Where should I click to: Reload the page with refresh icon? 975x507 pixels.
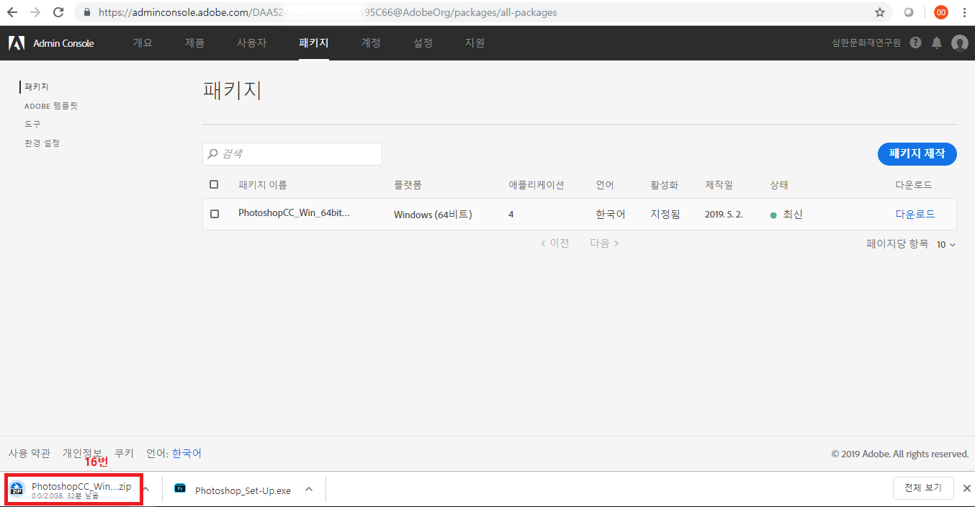pyautogui.click(x=59, y=12)
